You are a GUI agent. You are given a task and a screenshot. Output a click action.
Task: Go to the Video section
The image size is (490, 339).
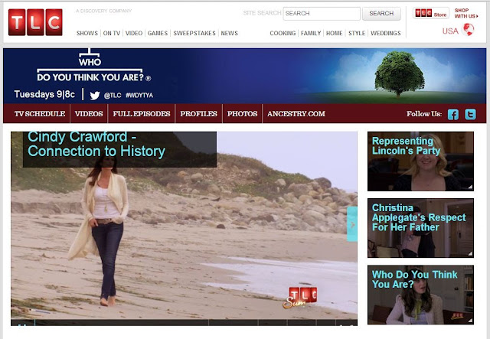point(134,33)
